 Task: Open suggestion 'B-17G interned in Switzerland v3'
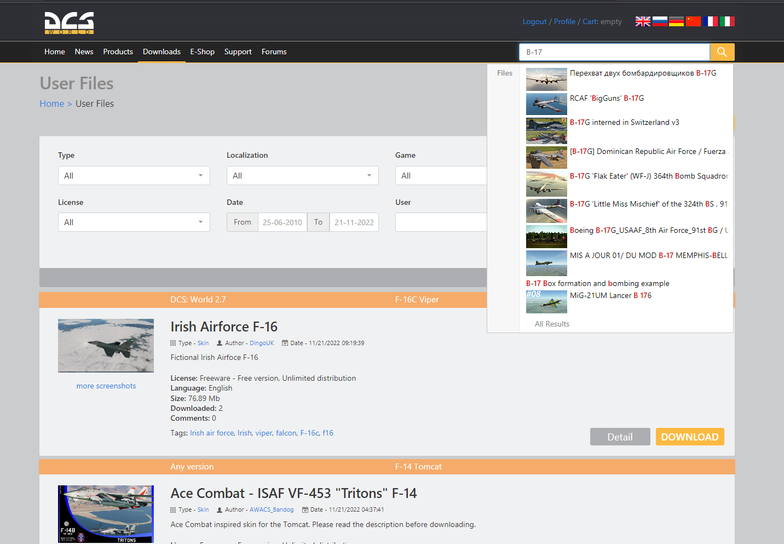click(624, 123)
